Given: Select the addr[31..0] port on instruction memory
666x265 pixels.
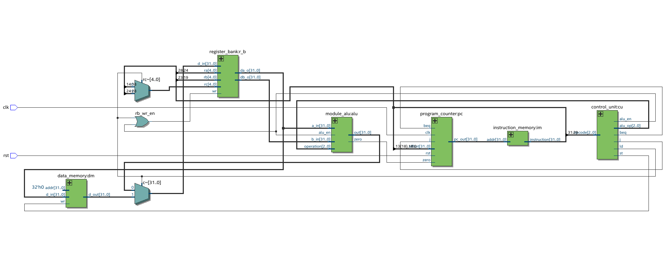Looking at the screenshot, I should pyautogui.click(x=496, y=140).
